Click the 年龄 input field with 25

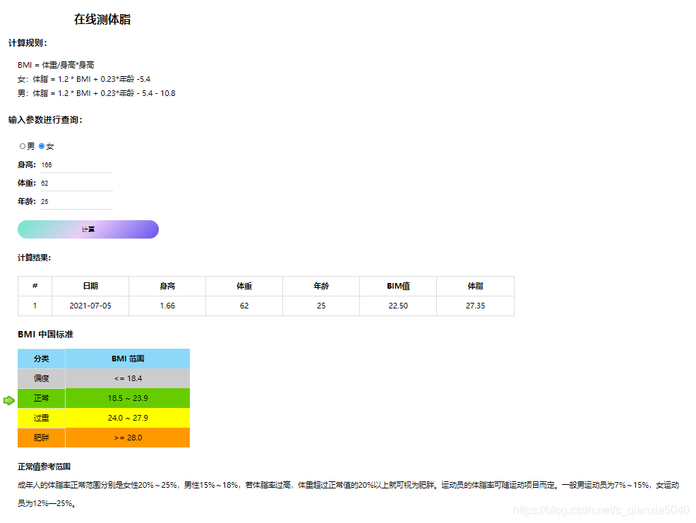pyautogui.click(x=76, y=202)
